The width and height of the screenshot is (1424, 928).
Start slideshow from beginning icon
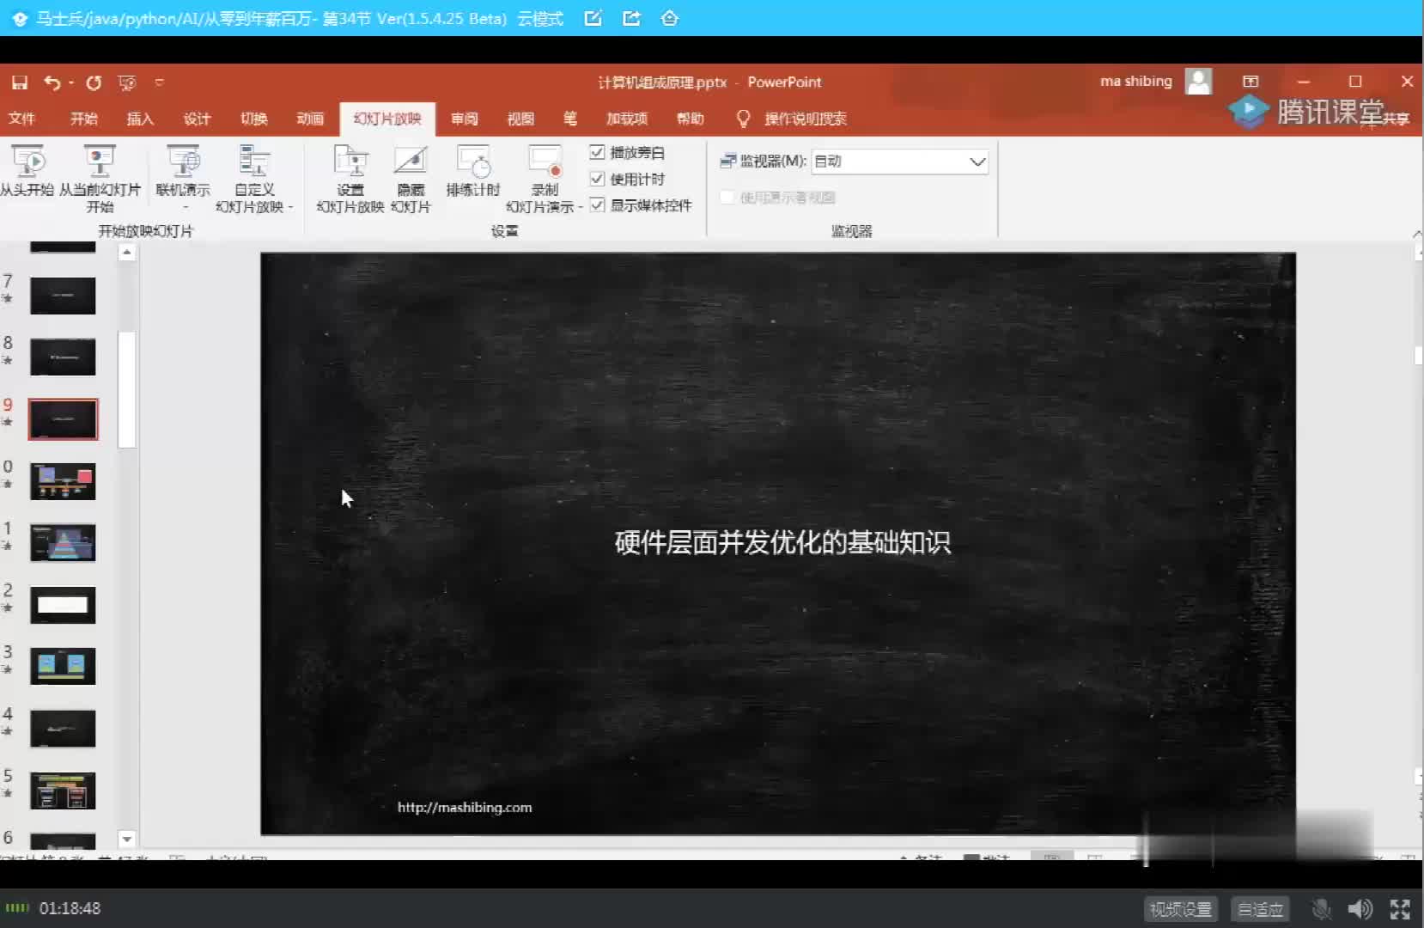[27, 173]
